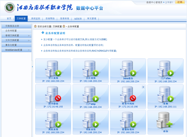
Task: Open the 办公系统 database icon
Action: (90, 68)
